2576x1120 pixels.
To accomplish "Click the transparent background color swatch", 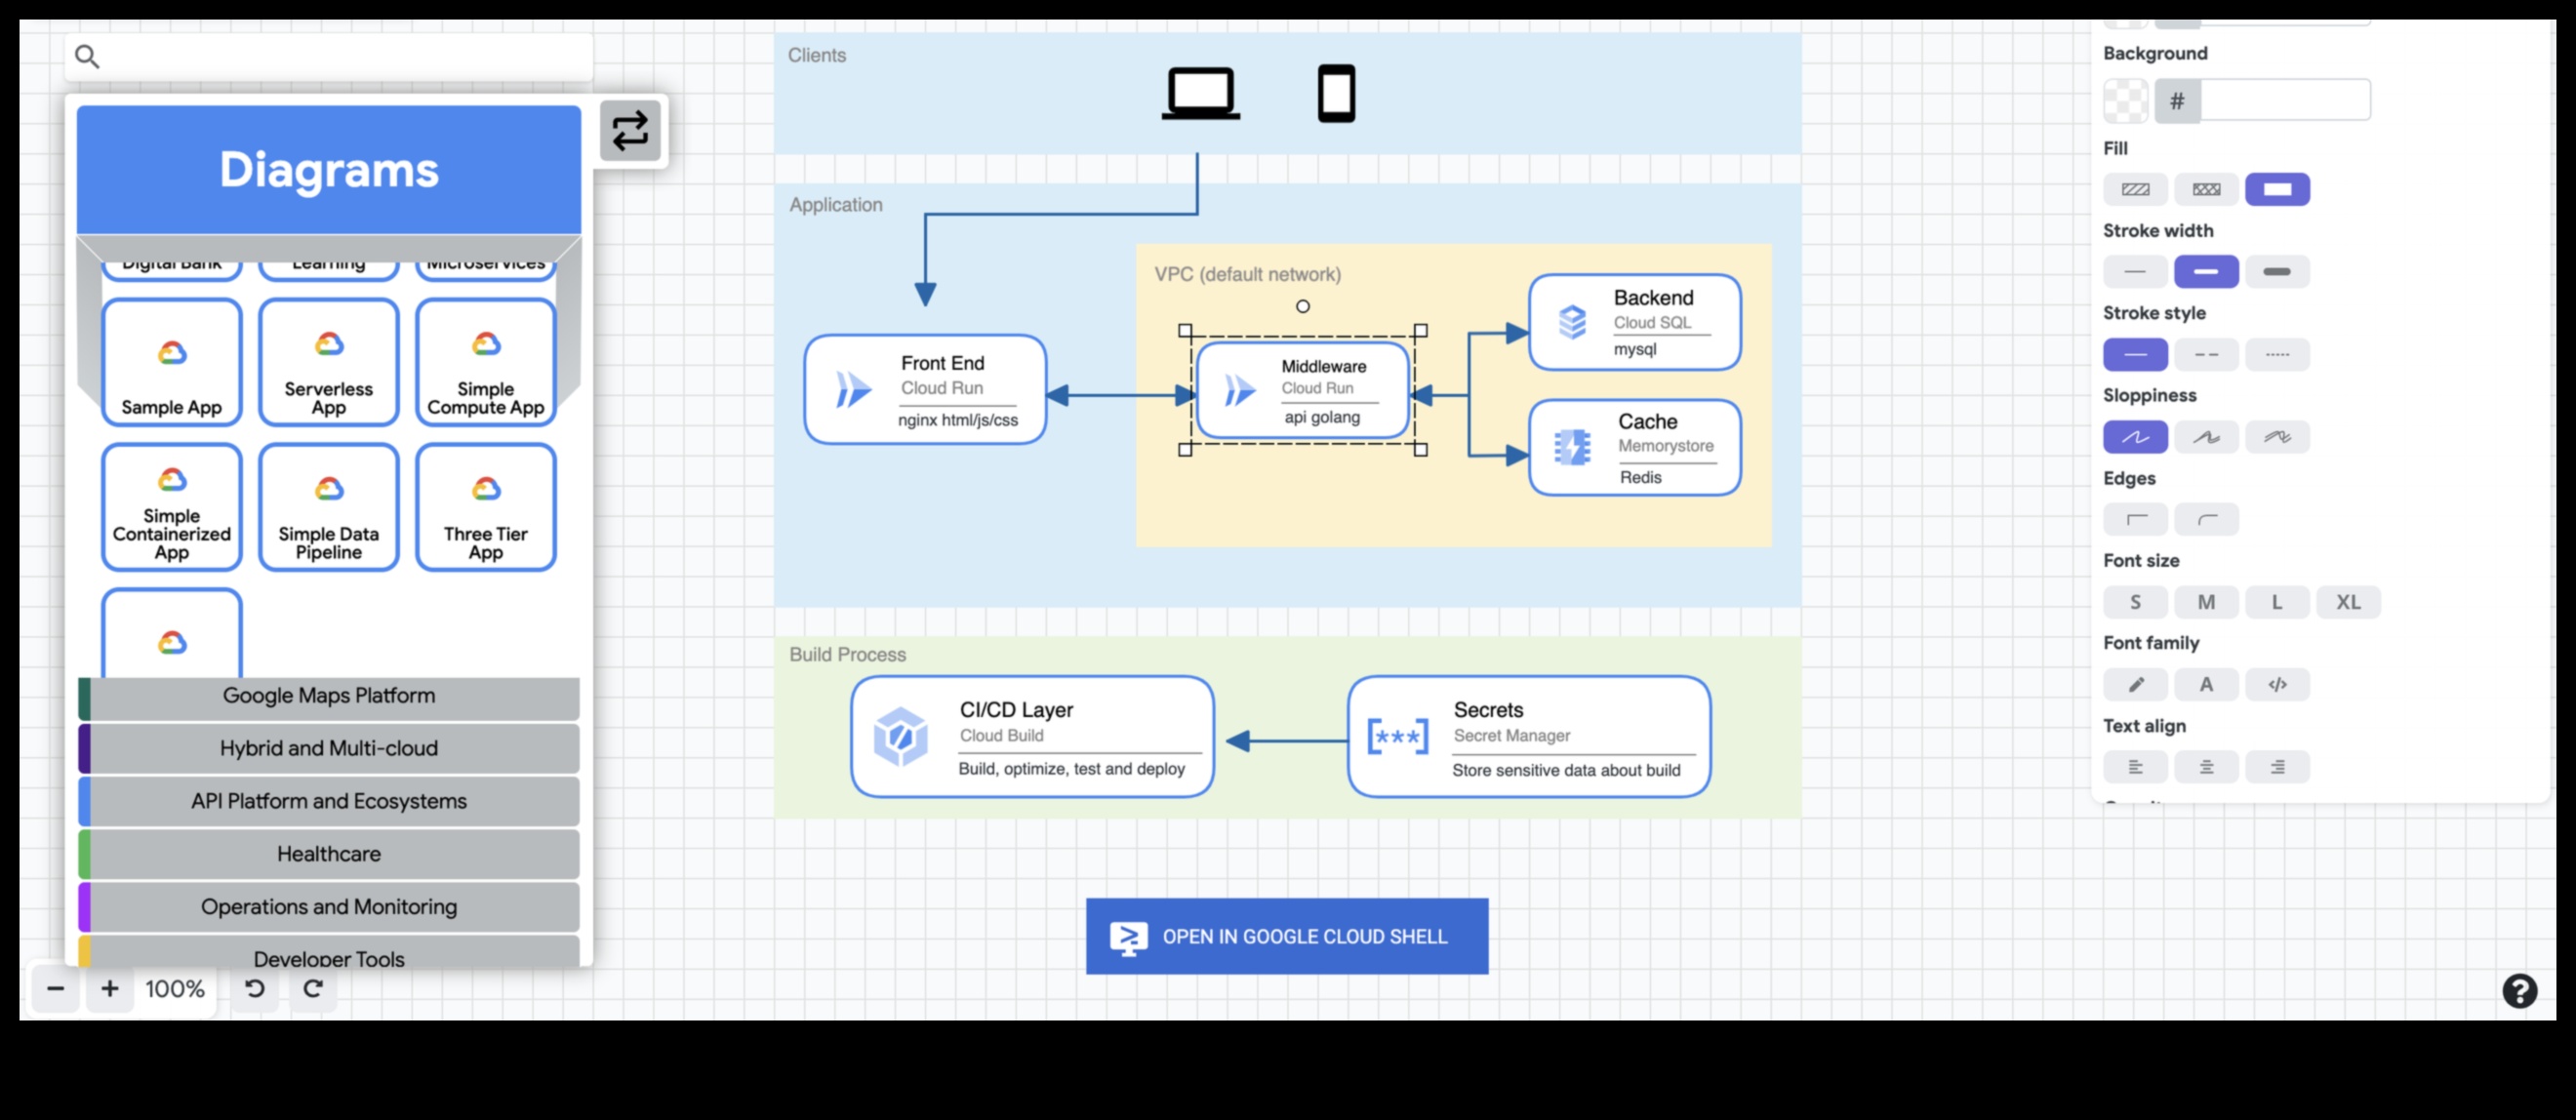I will point(2125,101).
